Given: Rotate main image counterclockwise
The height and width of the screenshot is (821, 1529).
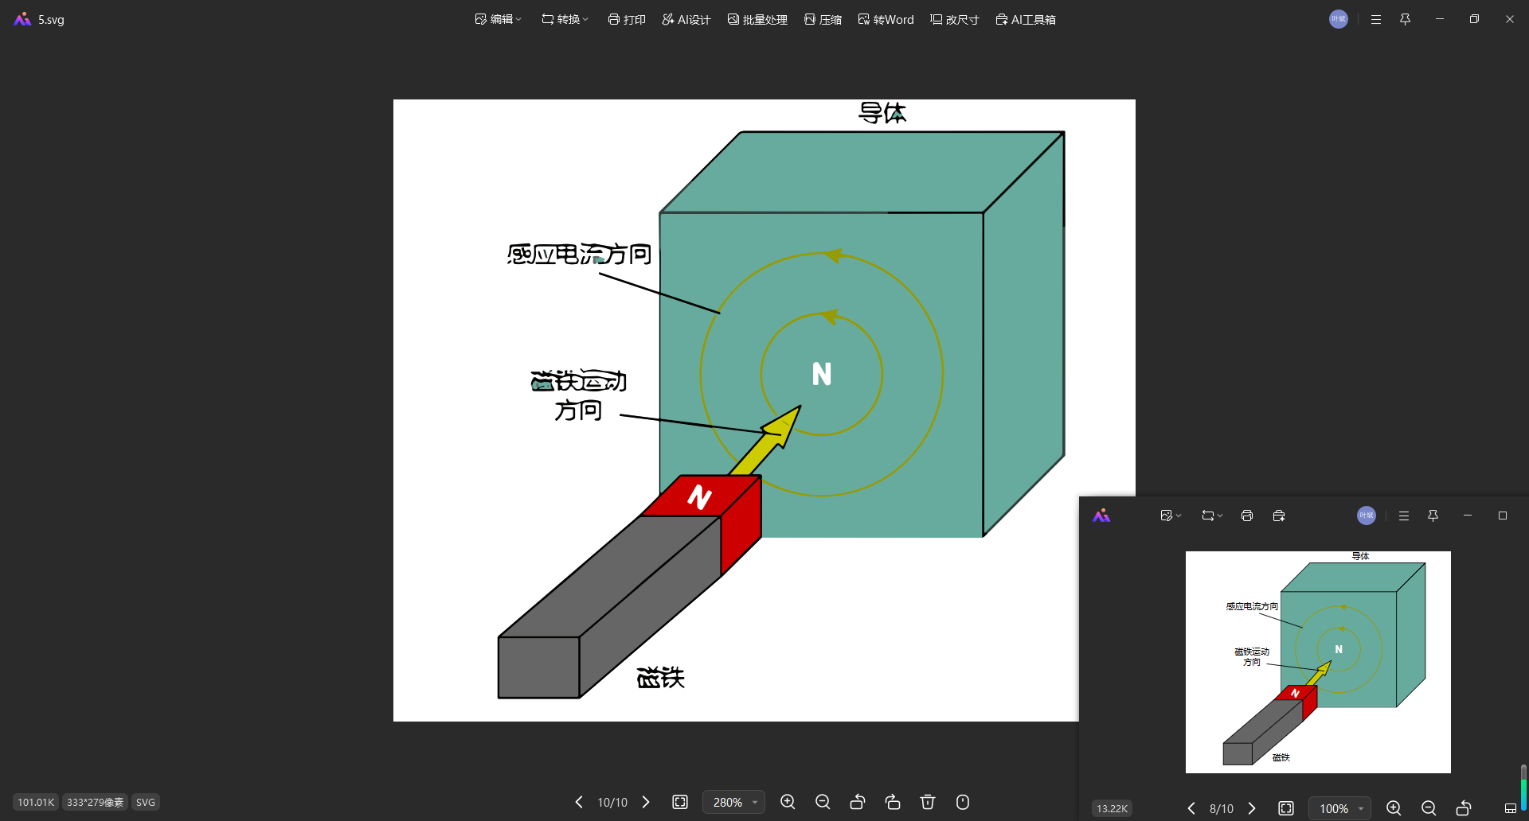Looking at the screenshot, I should click(x=858, y=802).
